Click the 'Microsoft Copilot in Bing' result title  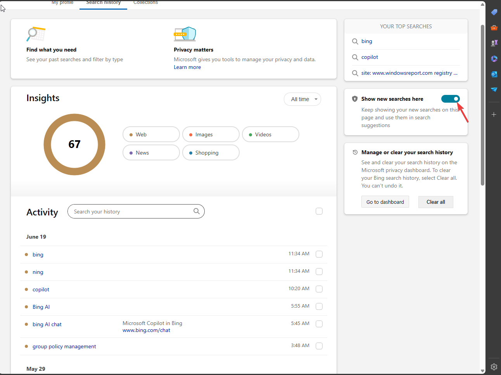(x=152, y=323)
